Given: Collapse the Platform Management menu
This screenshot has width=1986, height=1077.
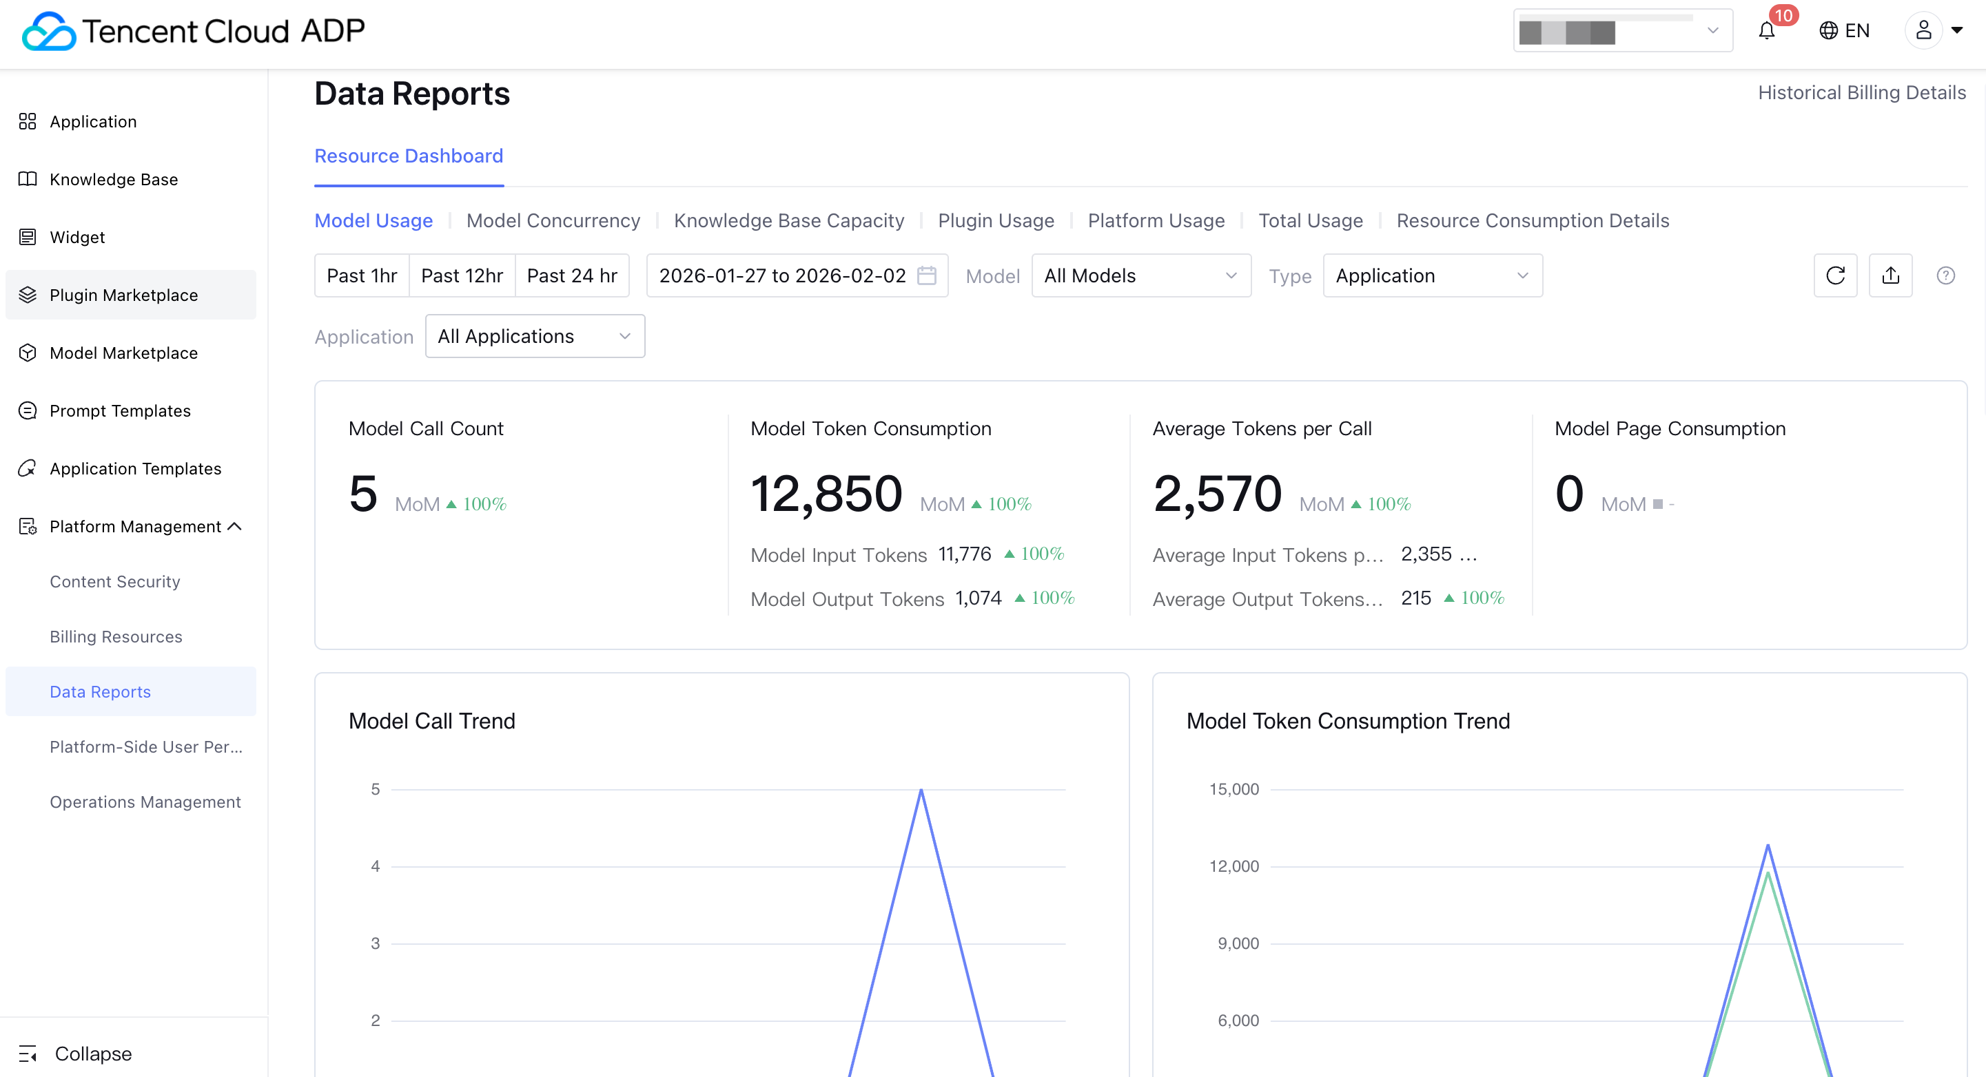Looking at the screenshot, I should pyautogui.click(x=235, y=526).
